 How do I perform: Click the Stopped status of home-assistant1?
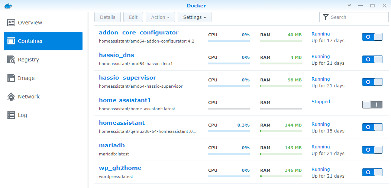[x=321, y=101]
